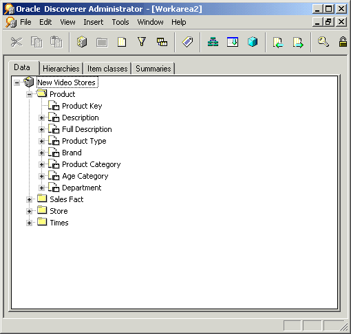The height and width of the screenshot is (334, 351).
Task: Click the Store folder icon
Action: pyautogui.click(x=42, y=210)
